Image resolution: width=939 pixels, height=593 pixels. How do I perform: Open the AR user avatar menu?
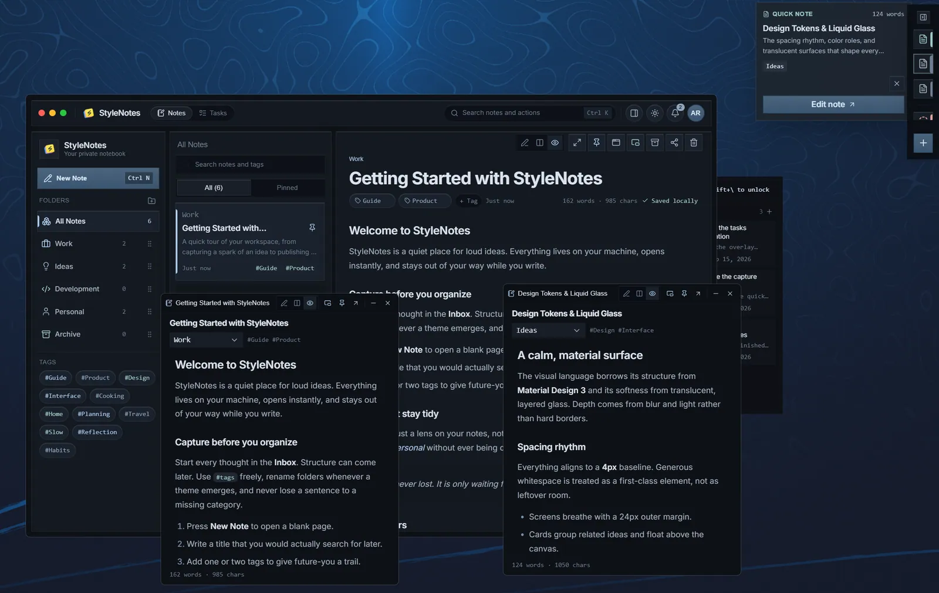pos(695,113)
